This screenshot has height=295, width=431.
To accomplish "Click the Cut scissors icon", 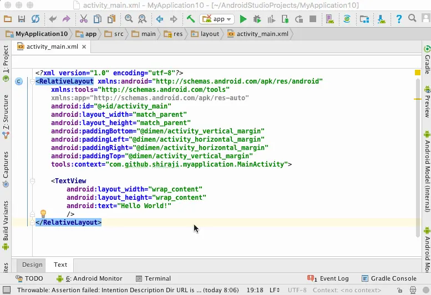I will click(84, 19).
